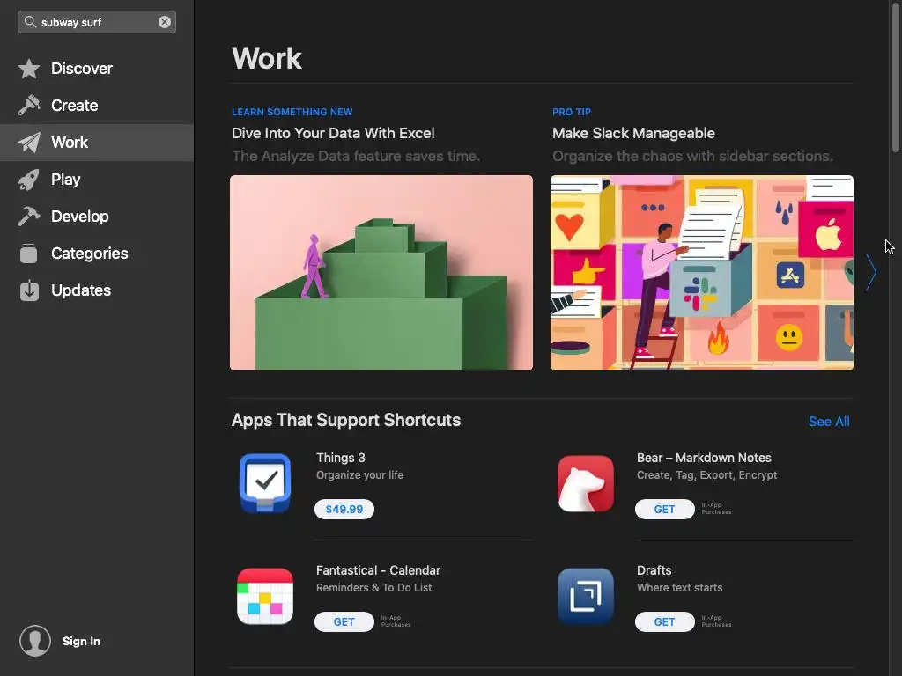Click the Discover star icon
Screen dimensions: 902x676
29,69
